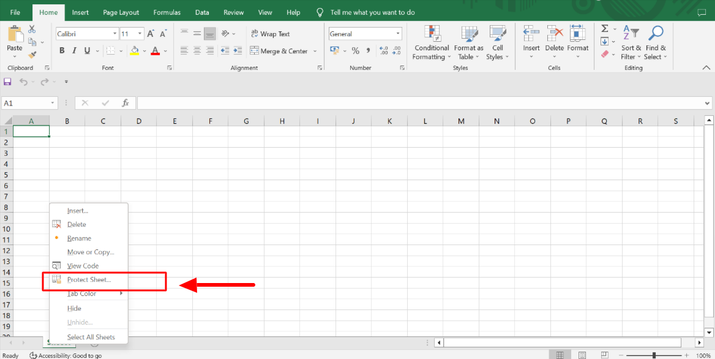Open Tab Color submenu
Image resolution: width=715 pixels, height=359 pixels.
(89, 293)
